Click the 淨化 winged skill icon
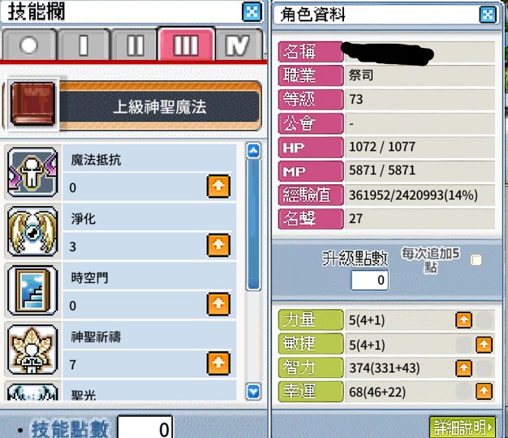 tap(32, 231)
